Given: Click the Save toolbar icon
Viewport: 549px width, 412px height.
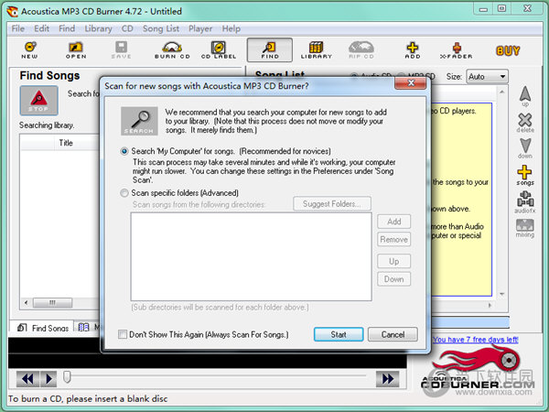Looking at the screenshot, I should click(121, 50).
